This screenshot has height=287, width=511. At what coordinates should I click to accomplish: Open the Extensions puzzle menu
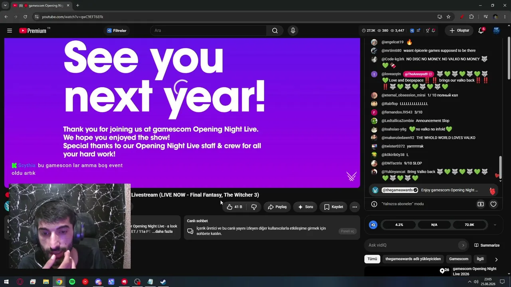click(471, 17)
